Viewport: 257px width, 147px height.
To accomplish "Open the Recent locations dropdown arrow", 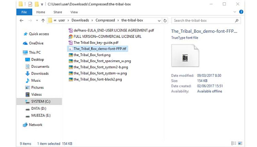I will click(37, 20).
